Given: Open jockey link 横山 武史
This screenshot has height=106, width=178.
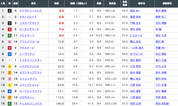Looking at the screenshot, I should click(x=135, y=42).
